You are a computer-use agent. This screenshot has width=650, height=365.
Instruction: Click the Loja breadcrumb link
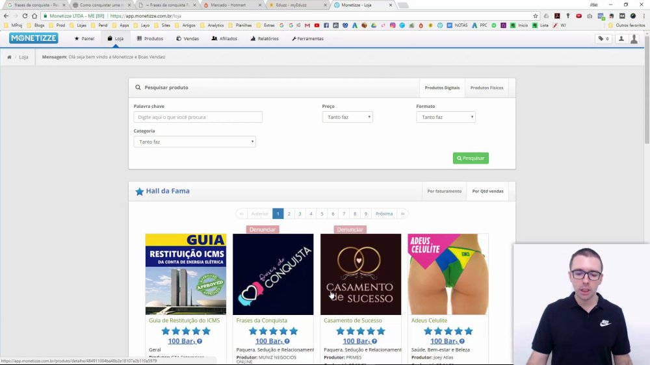(x=23, y=57)
